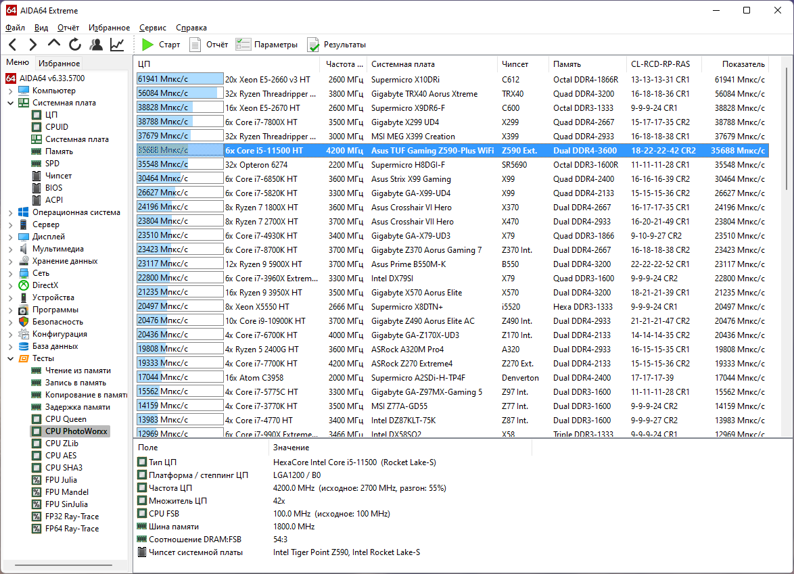
Task: Switch to the Меню sidebar tab
Action: 18,62
